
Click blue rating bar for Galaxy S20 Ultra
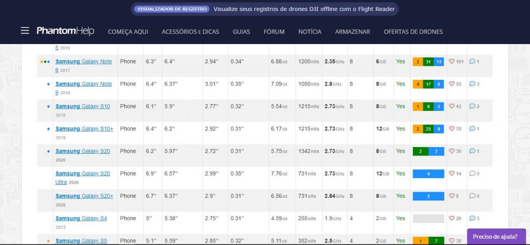click(428, 174)
